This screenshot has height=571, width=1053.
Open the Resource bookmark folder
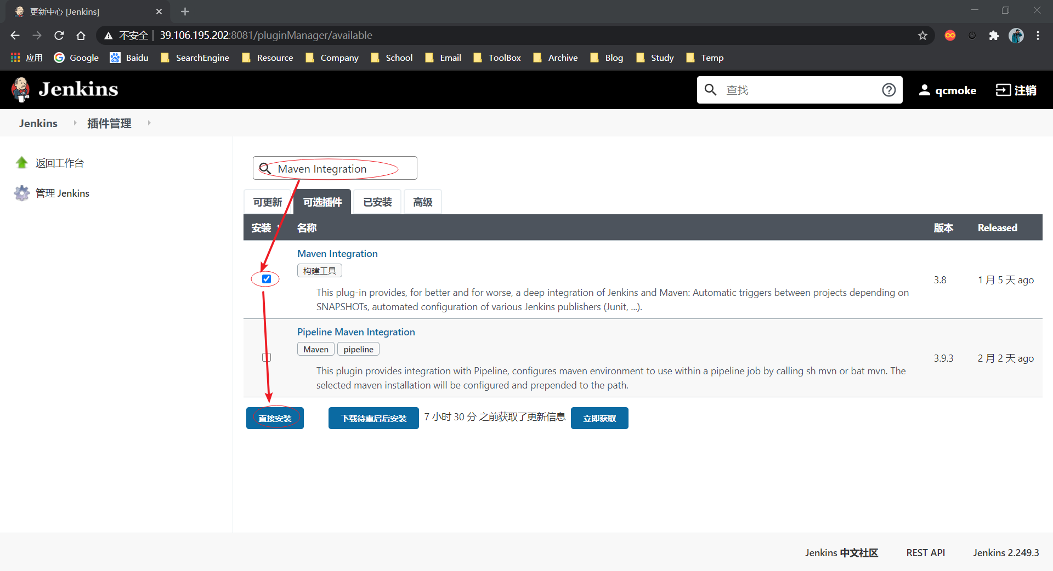click(268, 58)
